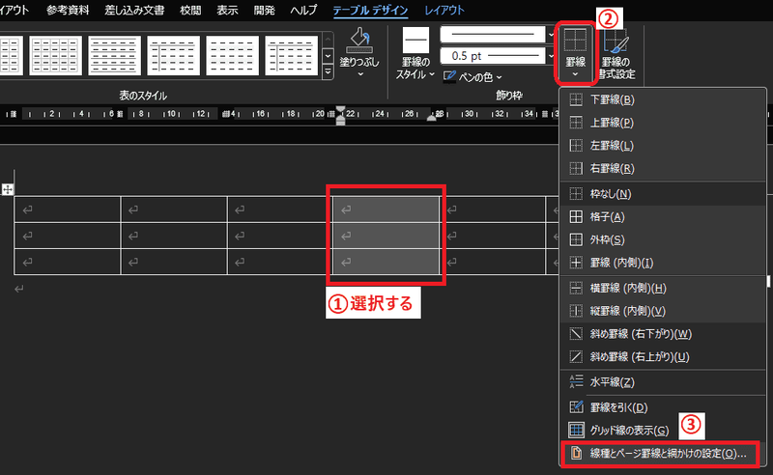Switch to the レイアウト table layout tab
Screen dimensions: 773x475
pyautogui.click(x=444, y=11)
